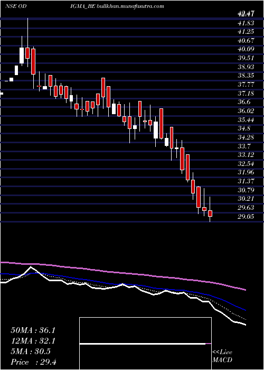Click the 34.8 price axis label
Screen dimensions: 264x370
[244, 128]
